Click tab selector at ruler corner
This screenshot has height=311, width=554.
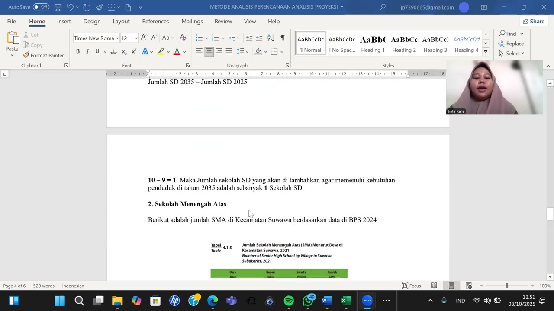pos(4,74)
